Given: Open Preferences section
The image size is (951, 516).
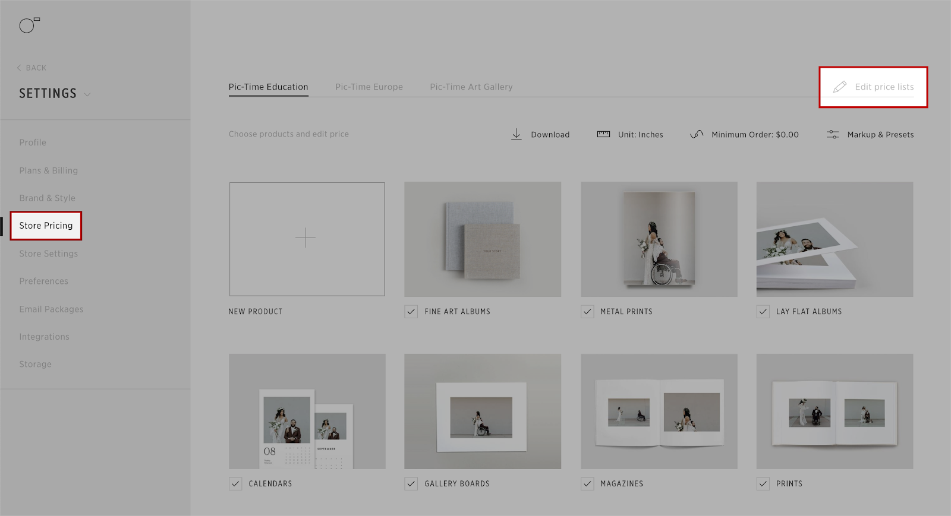Looking at the screenshot, I should 44,281.
